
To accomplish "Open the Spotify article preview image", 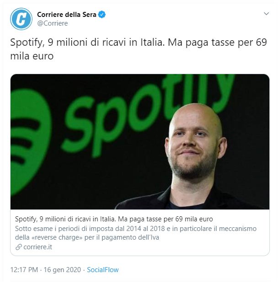I will coord(140,142).
